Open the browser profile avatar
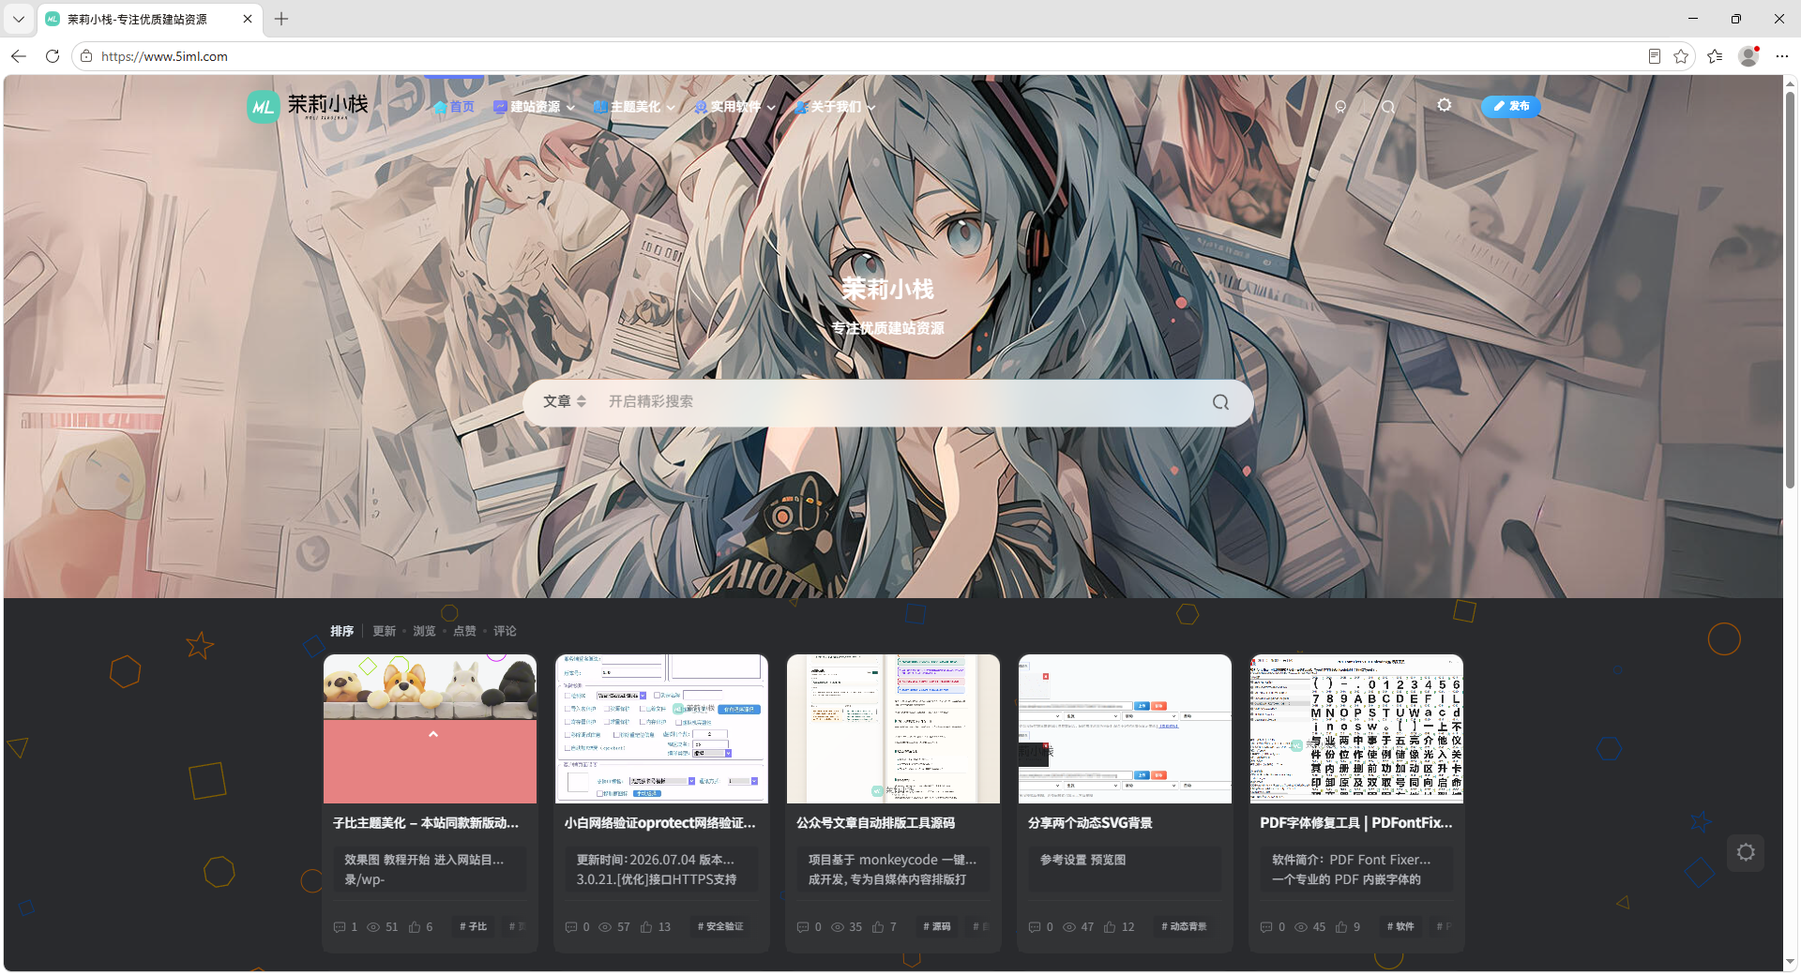Viewport: 1801px width, 975px height. pos(1748,56)
